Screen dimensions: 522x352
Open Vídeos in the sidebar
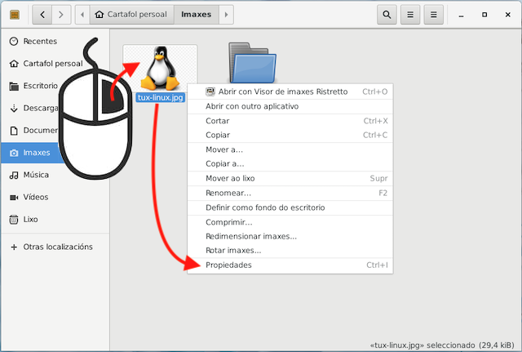click(35, 197)
